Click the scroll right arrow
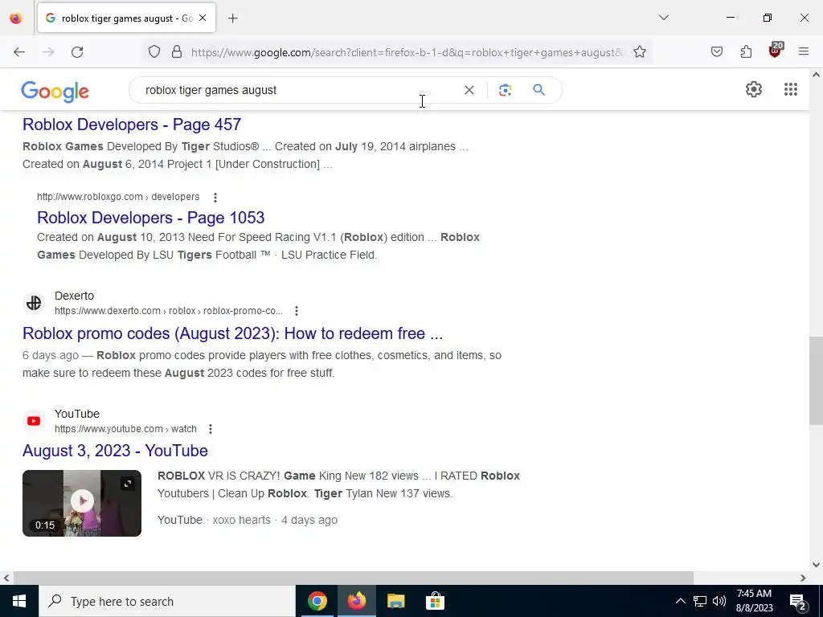823x617 pixels. pyautogui.click(x=803, y=578)
